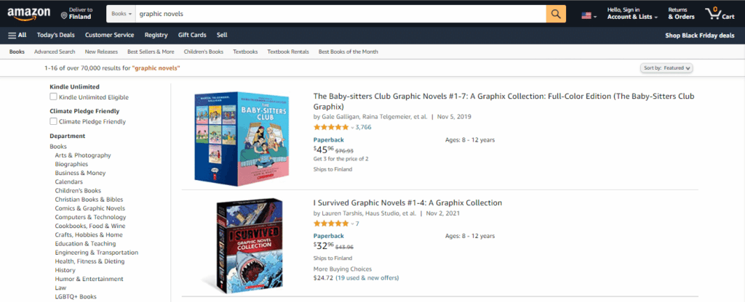The image size is (745, 302).
Task: Expand the Sort by Featured dropdown
Action: [x=666, y=68]
